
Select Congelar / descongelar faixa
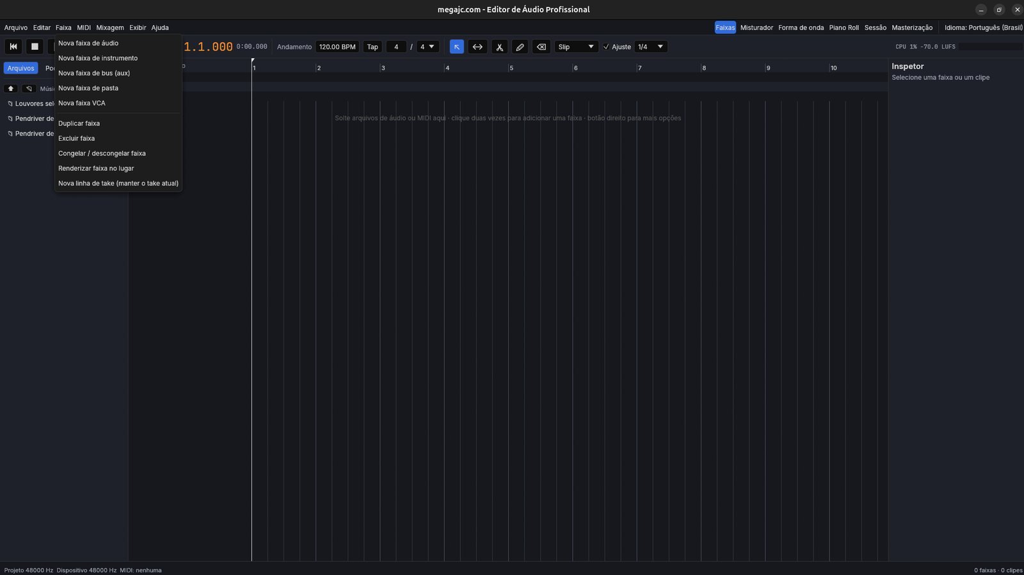pos(118,154)
